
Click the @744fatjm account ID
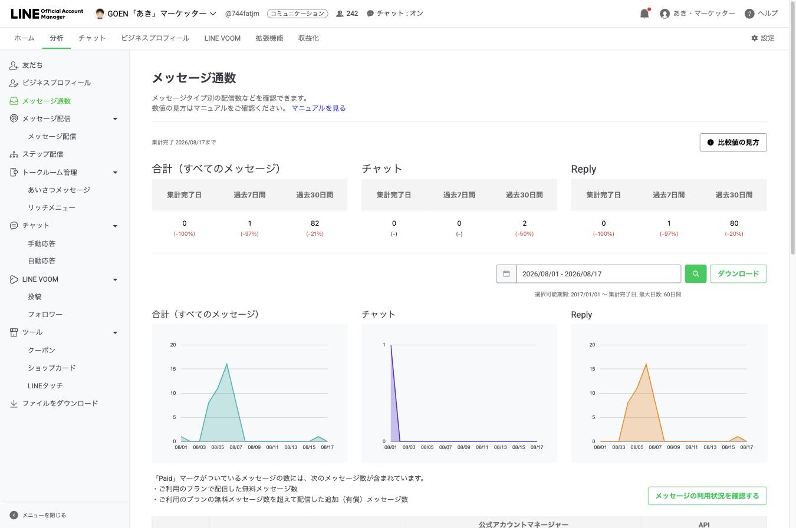pos(242,14)
